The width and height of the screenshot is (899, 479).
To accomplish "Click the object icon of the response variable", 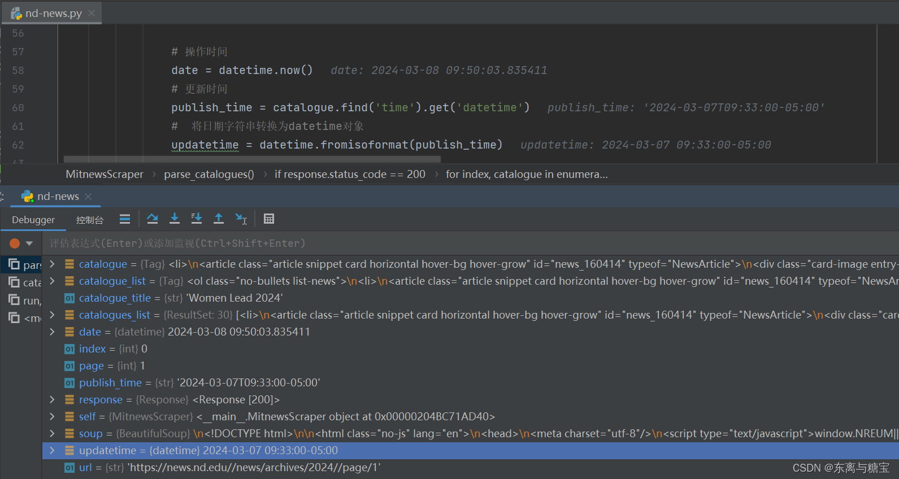I will (x=70, y=399).
